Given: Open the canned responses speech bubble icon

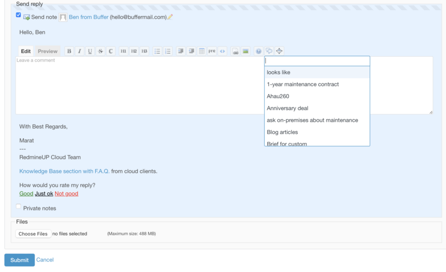Looking at the screenshot, I should pyautogui.click(x=269, y=51).
